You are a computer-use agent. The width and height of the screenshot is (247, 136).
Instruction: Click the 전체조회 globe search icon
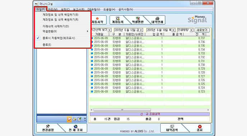coord(76,126)
